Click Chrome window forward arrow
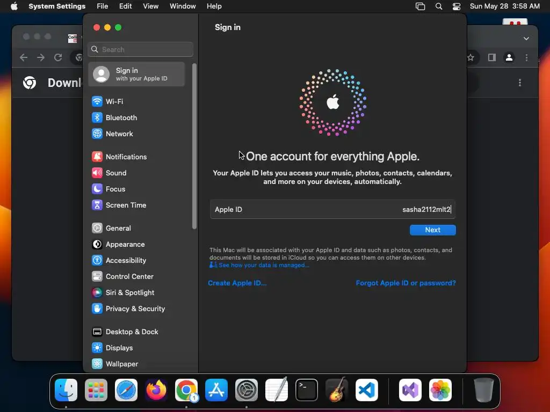The image size is (550, 412). [41, 57]
